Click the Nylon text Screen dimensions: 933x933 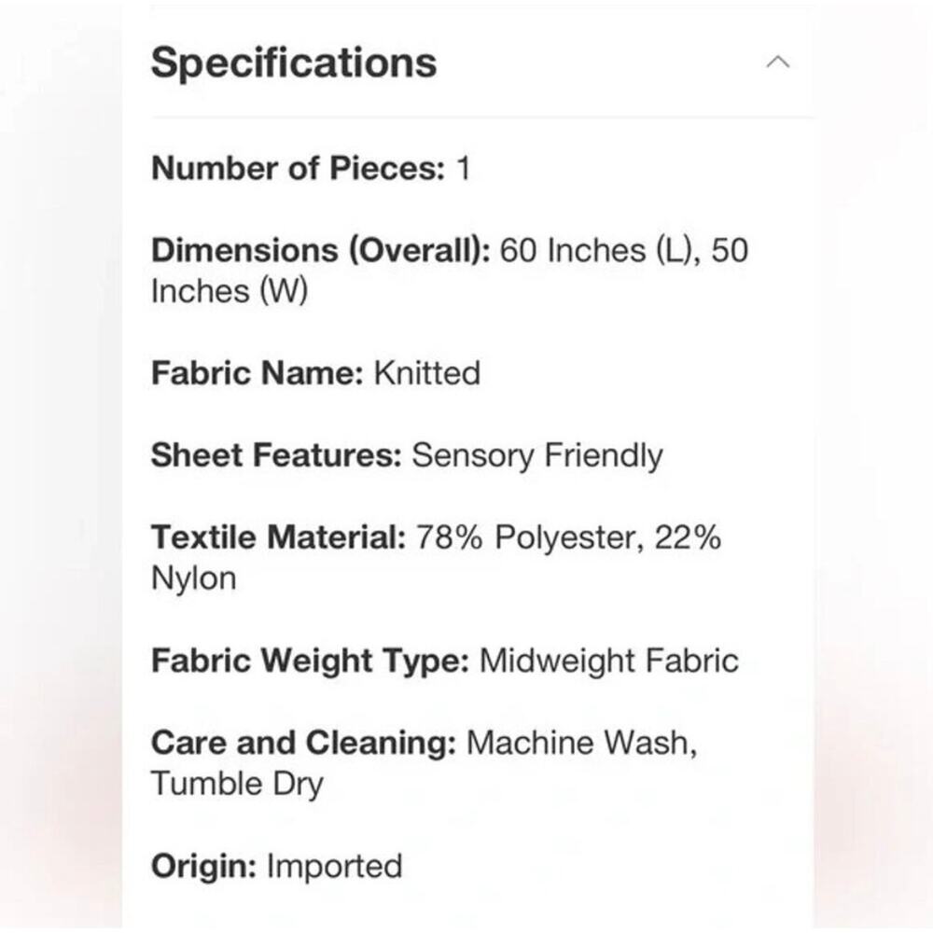193,579
